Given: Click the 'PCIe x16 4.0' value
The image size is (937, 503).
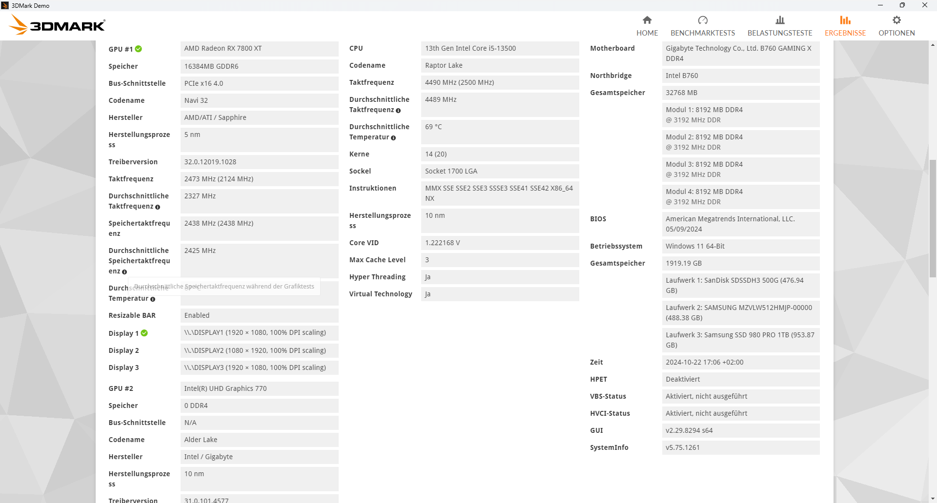Looking at the screenshot, I should [259, 83].
